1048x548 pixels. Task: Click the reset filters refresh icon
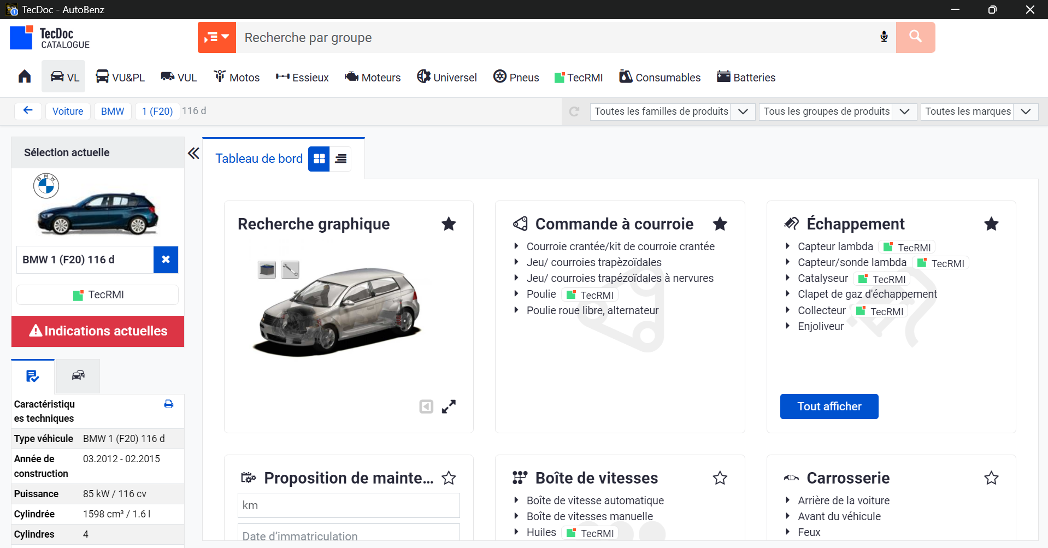click(x=574, y=111)
